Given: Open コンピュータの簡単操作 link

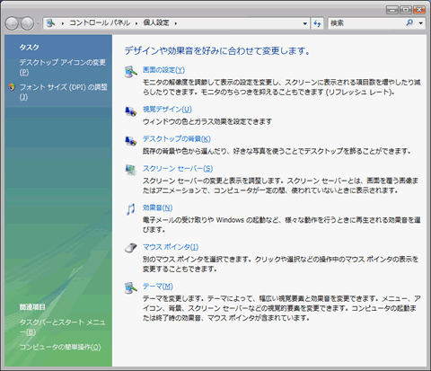Looking at the screenshot, I should click(x=60, y=347).
